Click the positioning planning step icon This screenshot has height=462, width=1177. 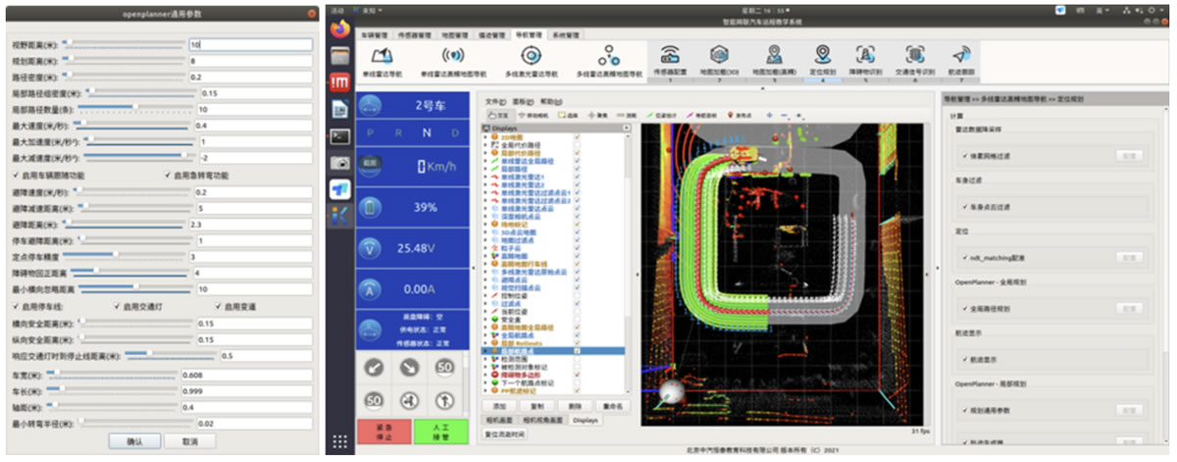point(821,56)
